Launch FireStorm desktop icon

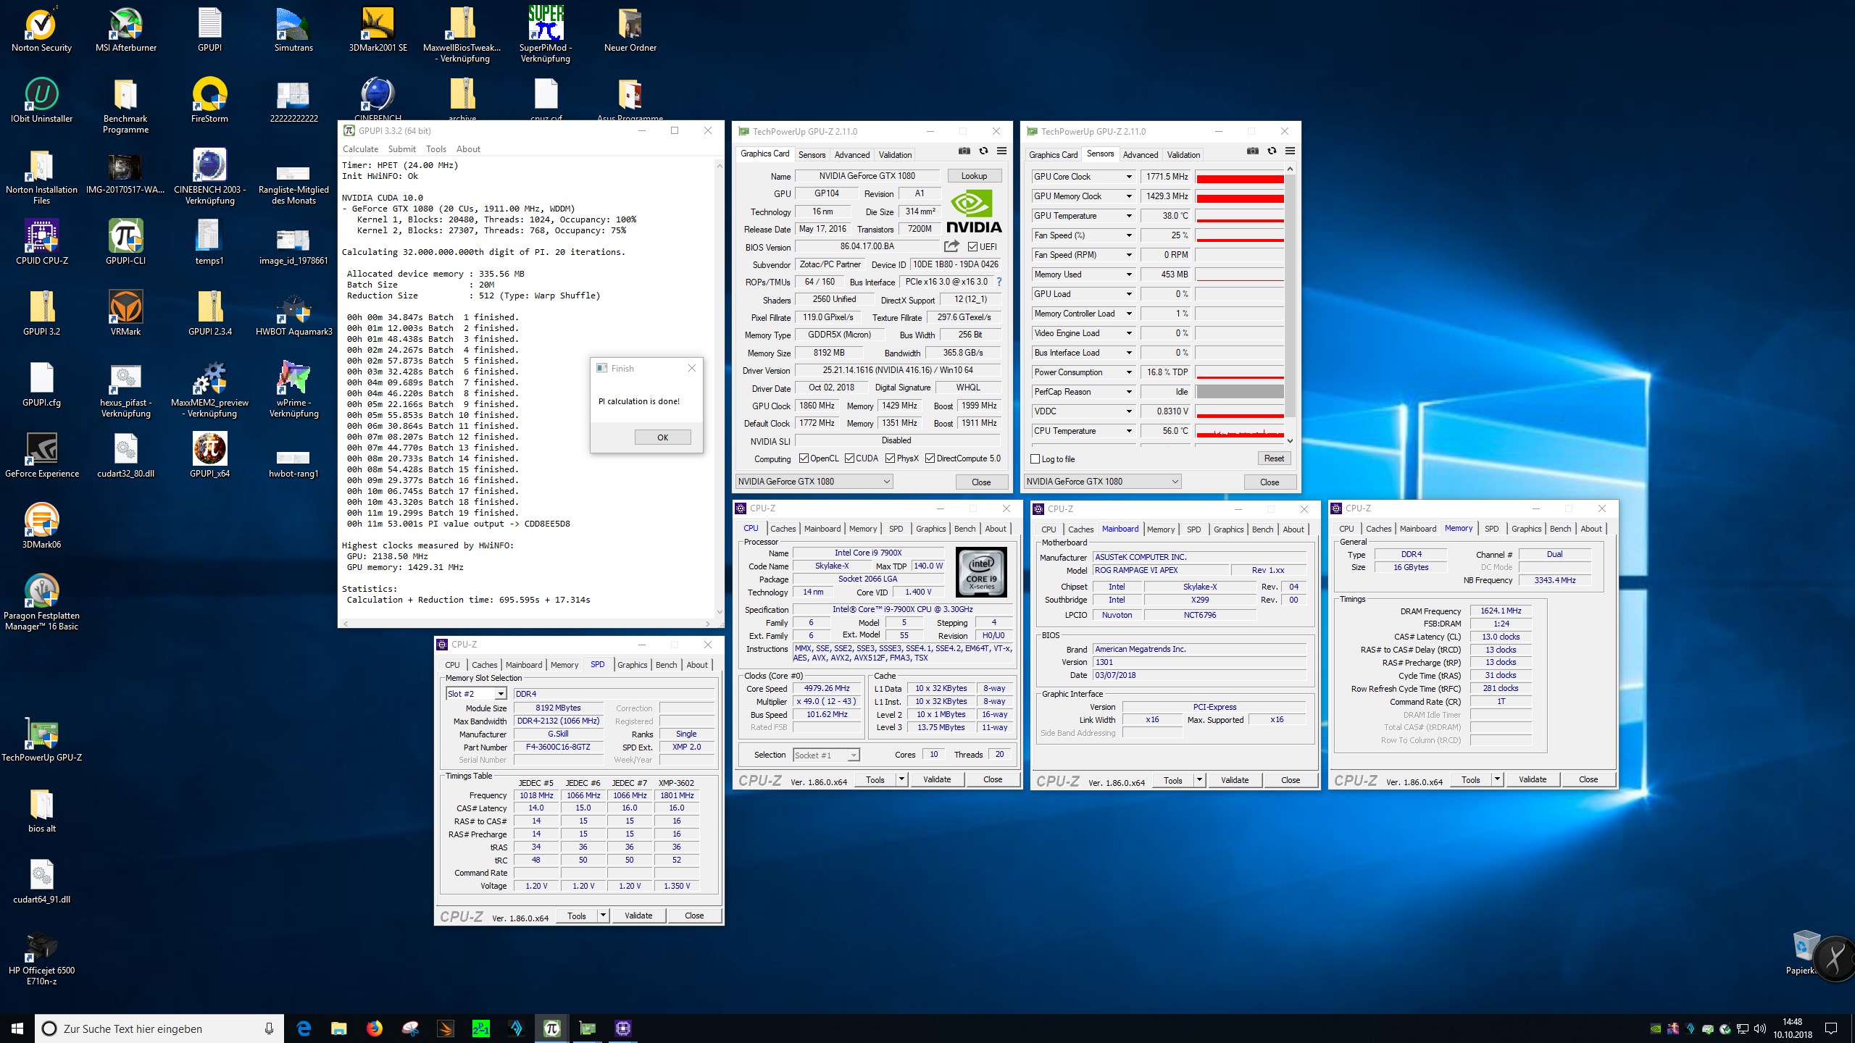(x=210, y=101)
